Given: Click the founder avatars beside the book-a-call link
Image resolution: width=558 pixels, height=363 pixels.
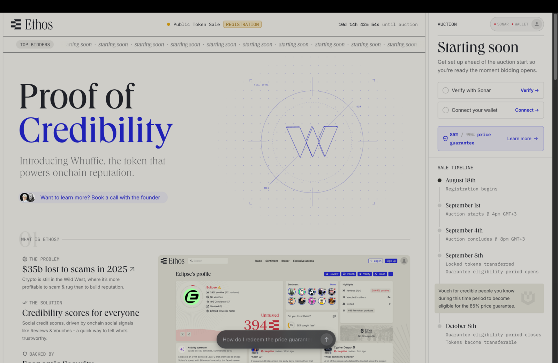Looking at the screenshot, I should click(27, 197).
